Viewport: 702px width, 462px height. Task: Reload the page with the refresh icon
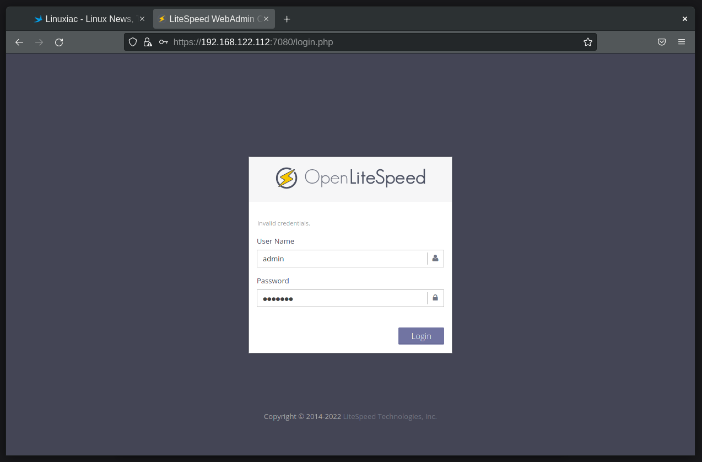(x=59, y=42)
